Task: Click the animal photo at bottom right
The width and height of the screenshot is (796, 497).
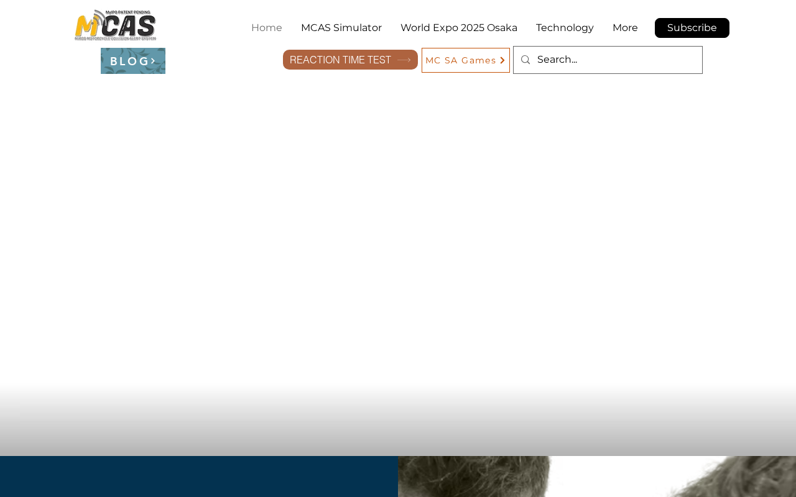Action: [597, 476]
